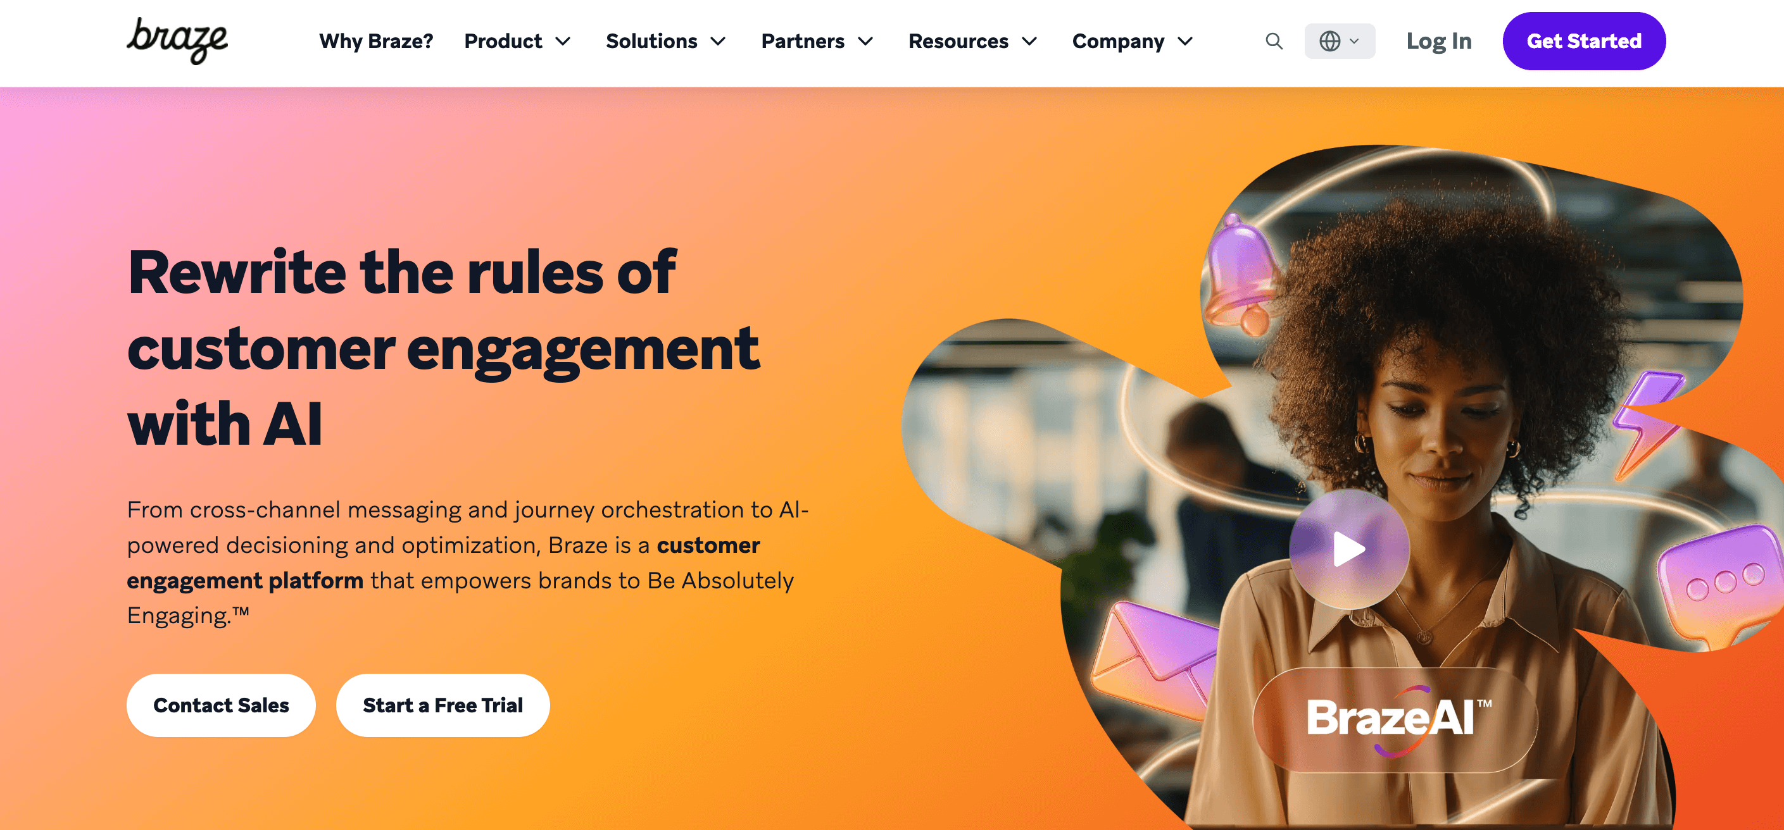The image size is (1784, 830).
Task: Click Contact Sales button
Action: (x=221, y=705)
